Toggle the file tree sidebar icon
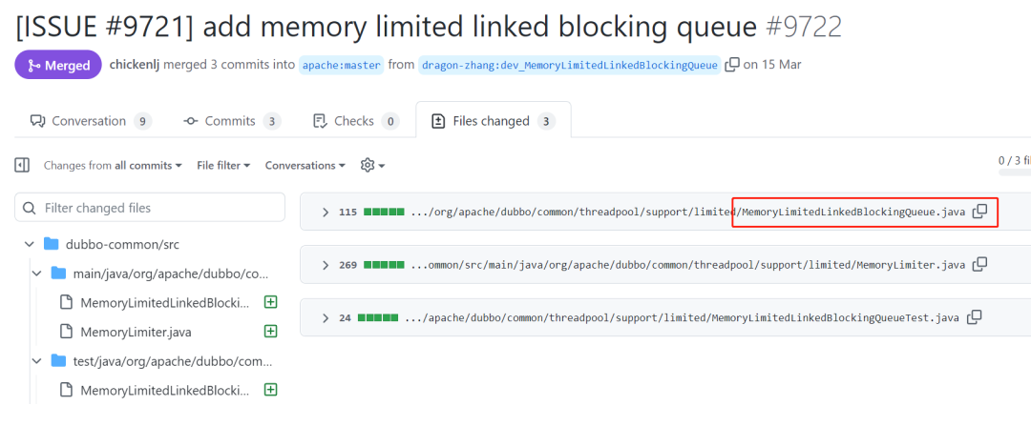 (x=22, y=166)
